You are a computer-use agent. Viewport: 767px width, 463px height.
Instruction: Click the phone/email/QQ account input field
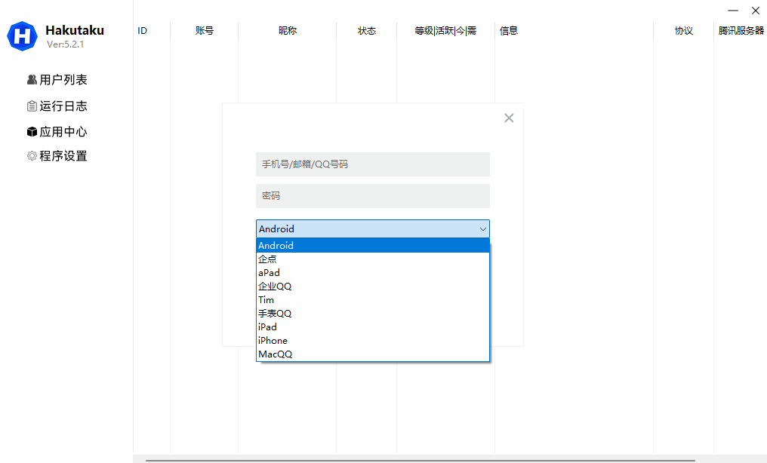click(x=373, y=164)
